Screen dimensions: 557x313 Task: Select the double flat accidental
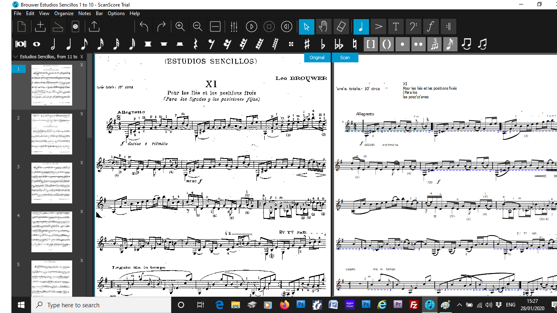tap(339, 44)
